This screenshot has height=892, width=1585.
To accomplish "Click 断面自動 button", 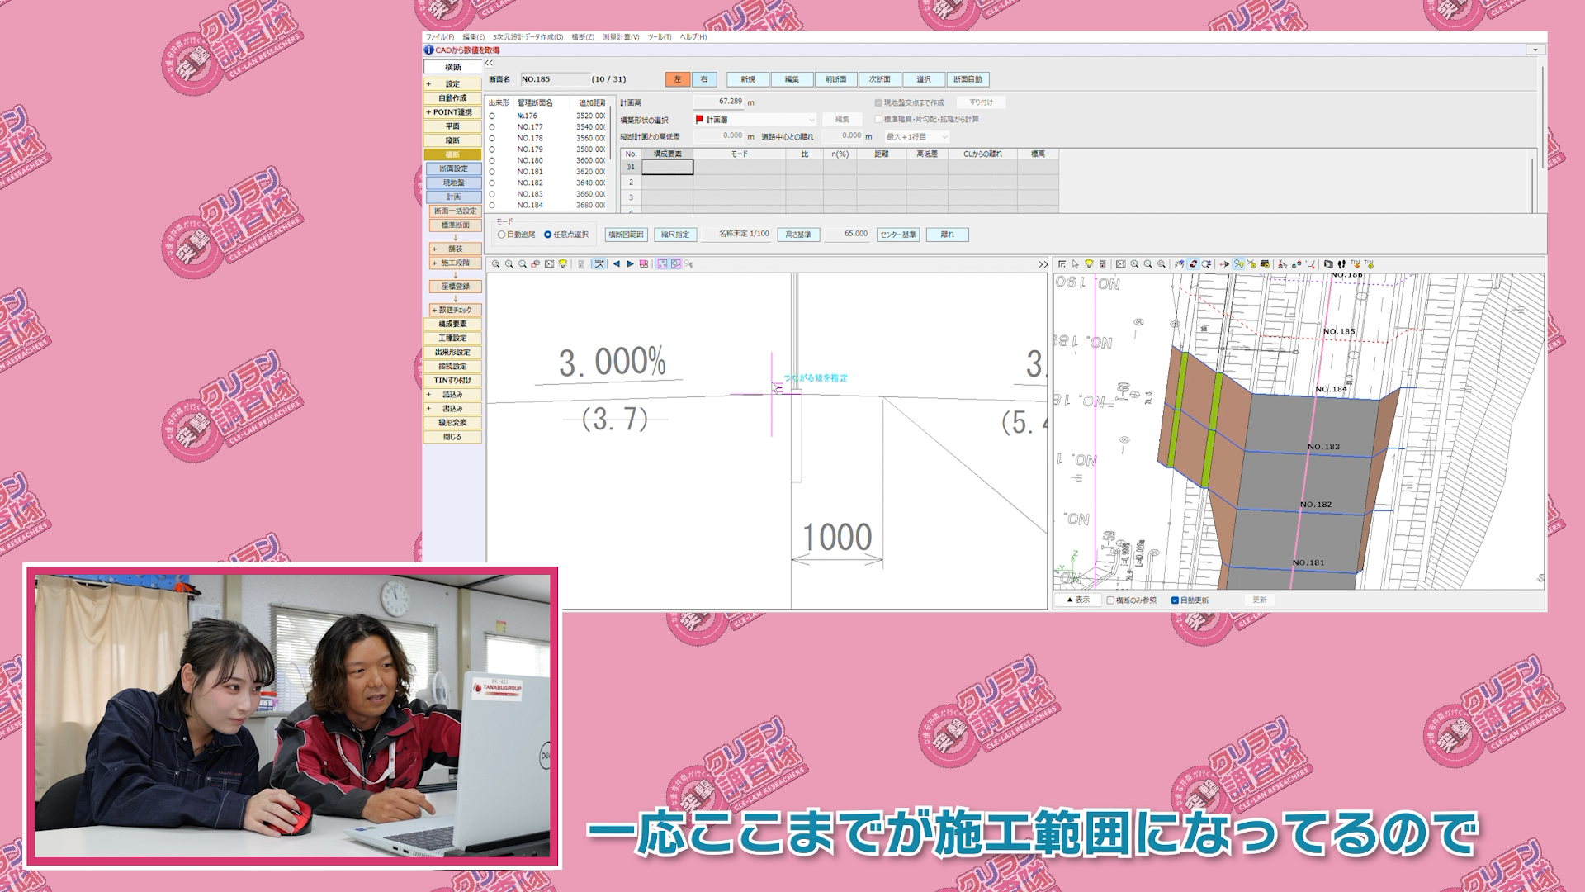I will [x=968, y=79].
